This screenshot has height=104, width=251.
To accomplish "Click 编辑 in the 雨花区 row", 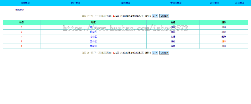I will click(173, 46).
